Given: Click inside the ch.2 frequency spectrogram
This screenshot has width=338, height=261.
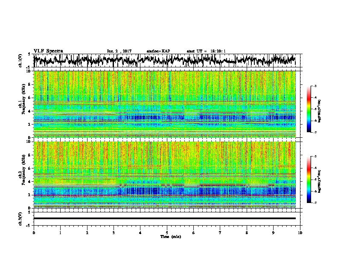Looking at the screenshot, I should pos(164,175).
